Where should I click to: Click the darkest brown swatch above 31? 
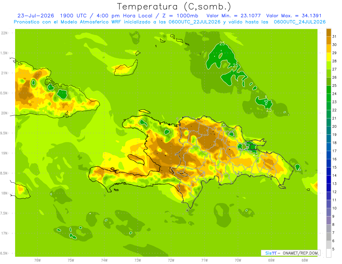coord(329,32)
